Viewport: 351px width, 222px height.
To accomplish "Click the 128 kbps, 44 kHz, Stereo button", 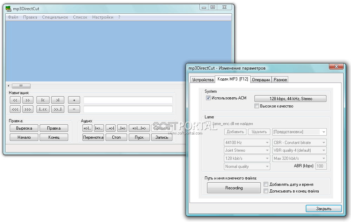I will tap(290, 99).
